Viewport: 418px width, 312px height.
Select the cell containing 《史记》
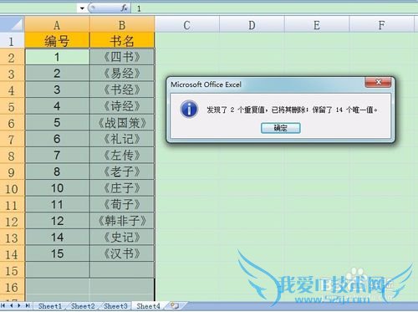point(122,238)
